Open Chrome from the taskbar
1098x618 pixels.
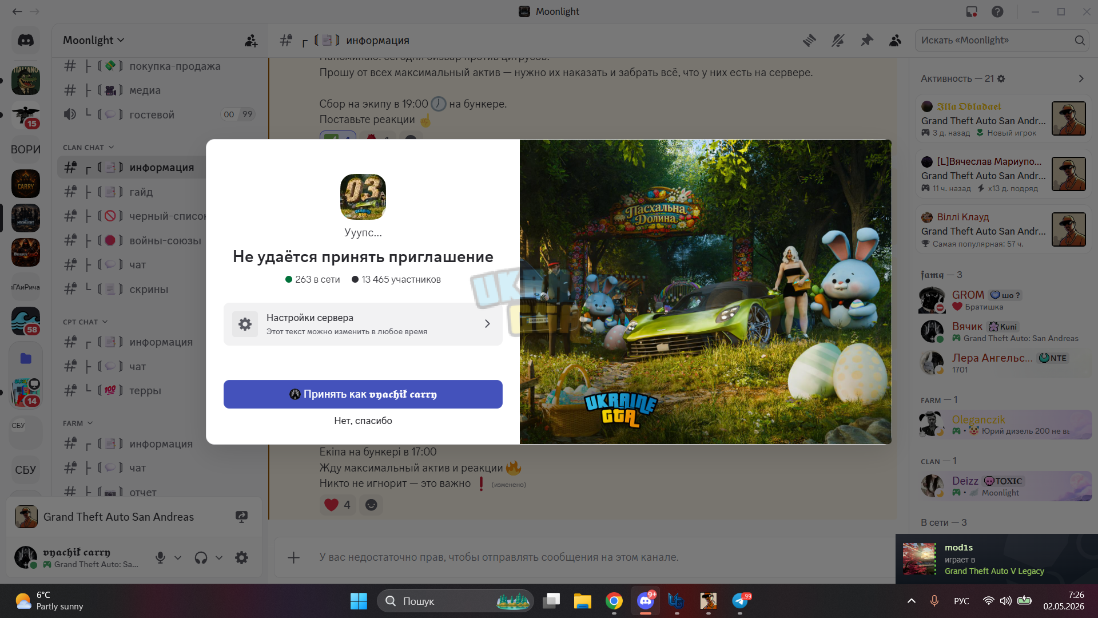614,601
